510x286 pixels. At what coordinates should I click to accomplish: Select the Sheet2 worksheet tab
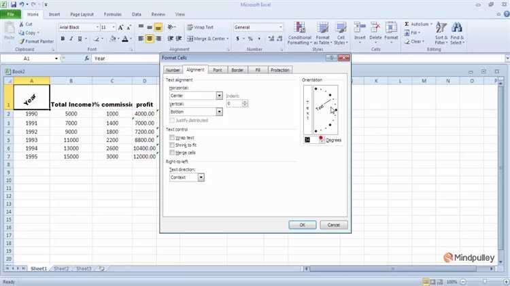[x=61, y=268]
